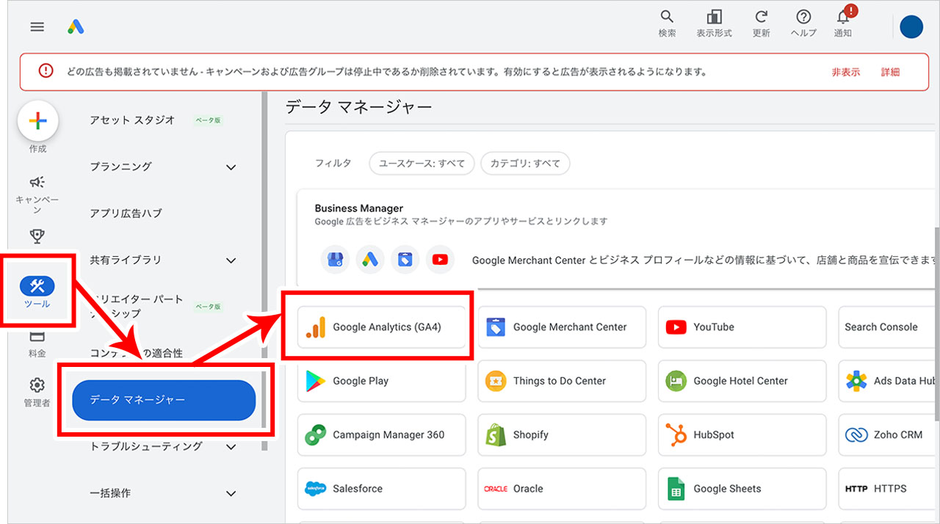940x524 pixels.
Task: Select the Google Sheets connector
Action: point(742,488)
